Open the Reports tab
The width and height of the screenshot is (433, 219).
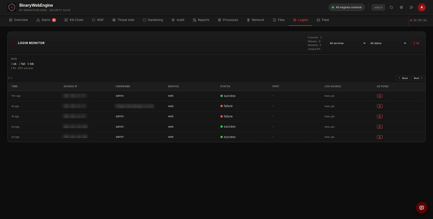pyautogui.click(x=201, y=20)
